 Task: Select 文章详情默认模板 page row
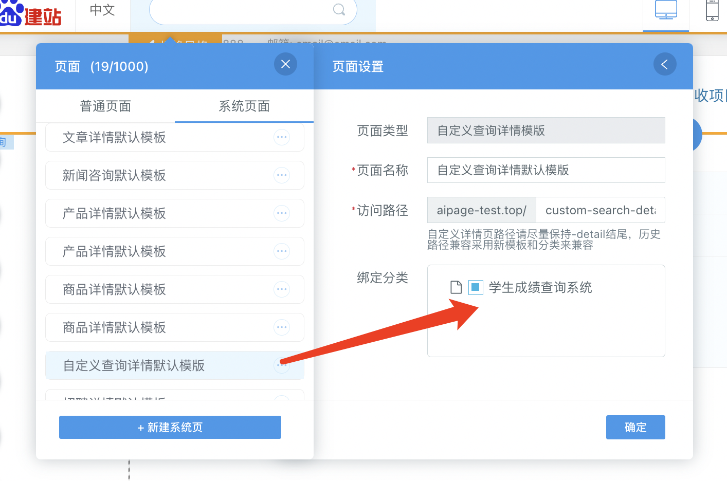click(x=175, y=137)
